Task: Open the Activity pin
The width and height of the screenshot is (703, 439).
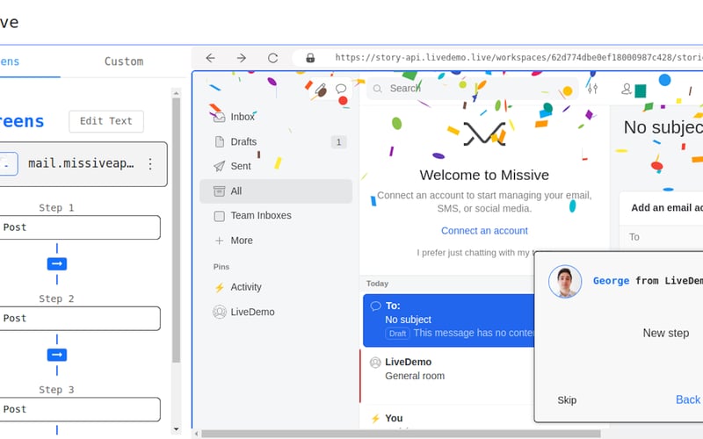Action: pyautogui.click(x=276, y=287)
